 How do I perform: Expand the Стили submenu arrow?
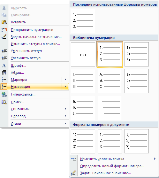point(65,123)
